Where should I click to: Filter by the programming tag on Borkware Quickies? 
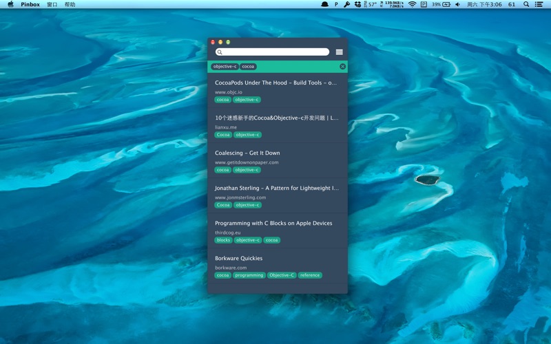click(x=249, y=275)
